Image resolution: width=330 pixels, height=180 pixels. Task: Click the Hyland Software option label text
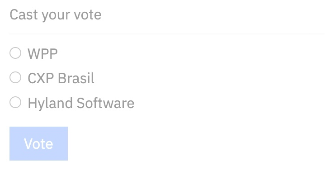tap(81, 103)
